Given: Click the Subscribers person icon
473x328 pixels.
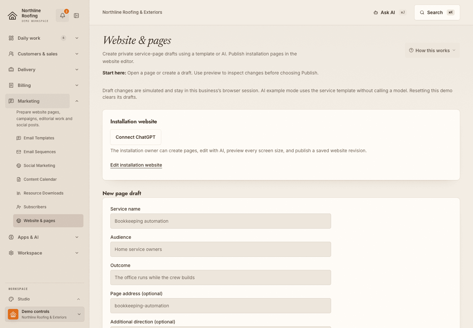Looking at the screenshot, I should [x=19, y=207].
